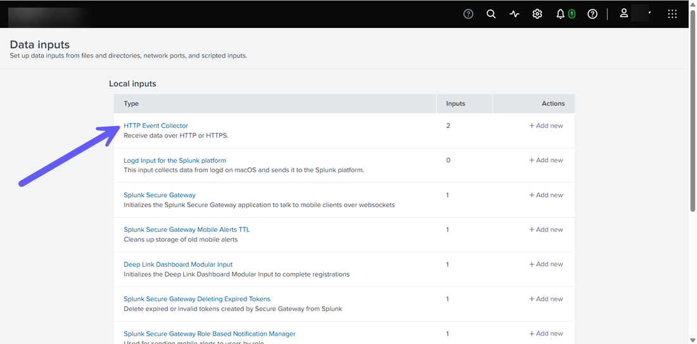Open the settings gear icon
Viewport: 697px width, 344px height.
click(x=537, y=14)
